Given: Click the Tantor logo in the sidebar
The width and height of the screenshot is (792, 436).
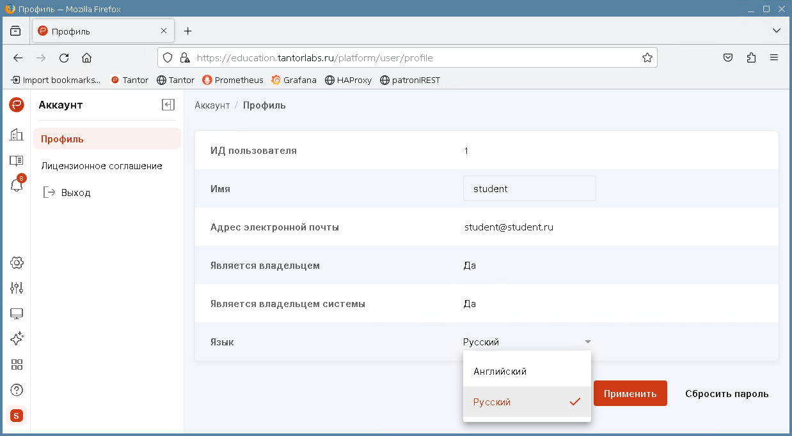Looking at the screenshot, I should click(x=17, y=105).
